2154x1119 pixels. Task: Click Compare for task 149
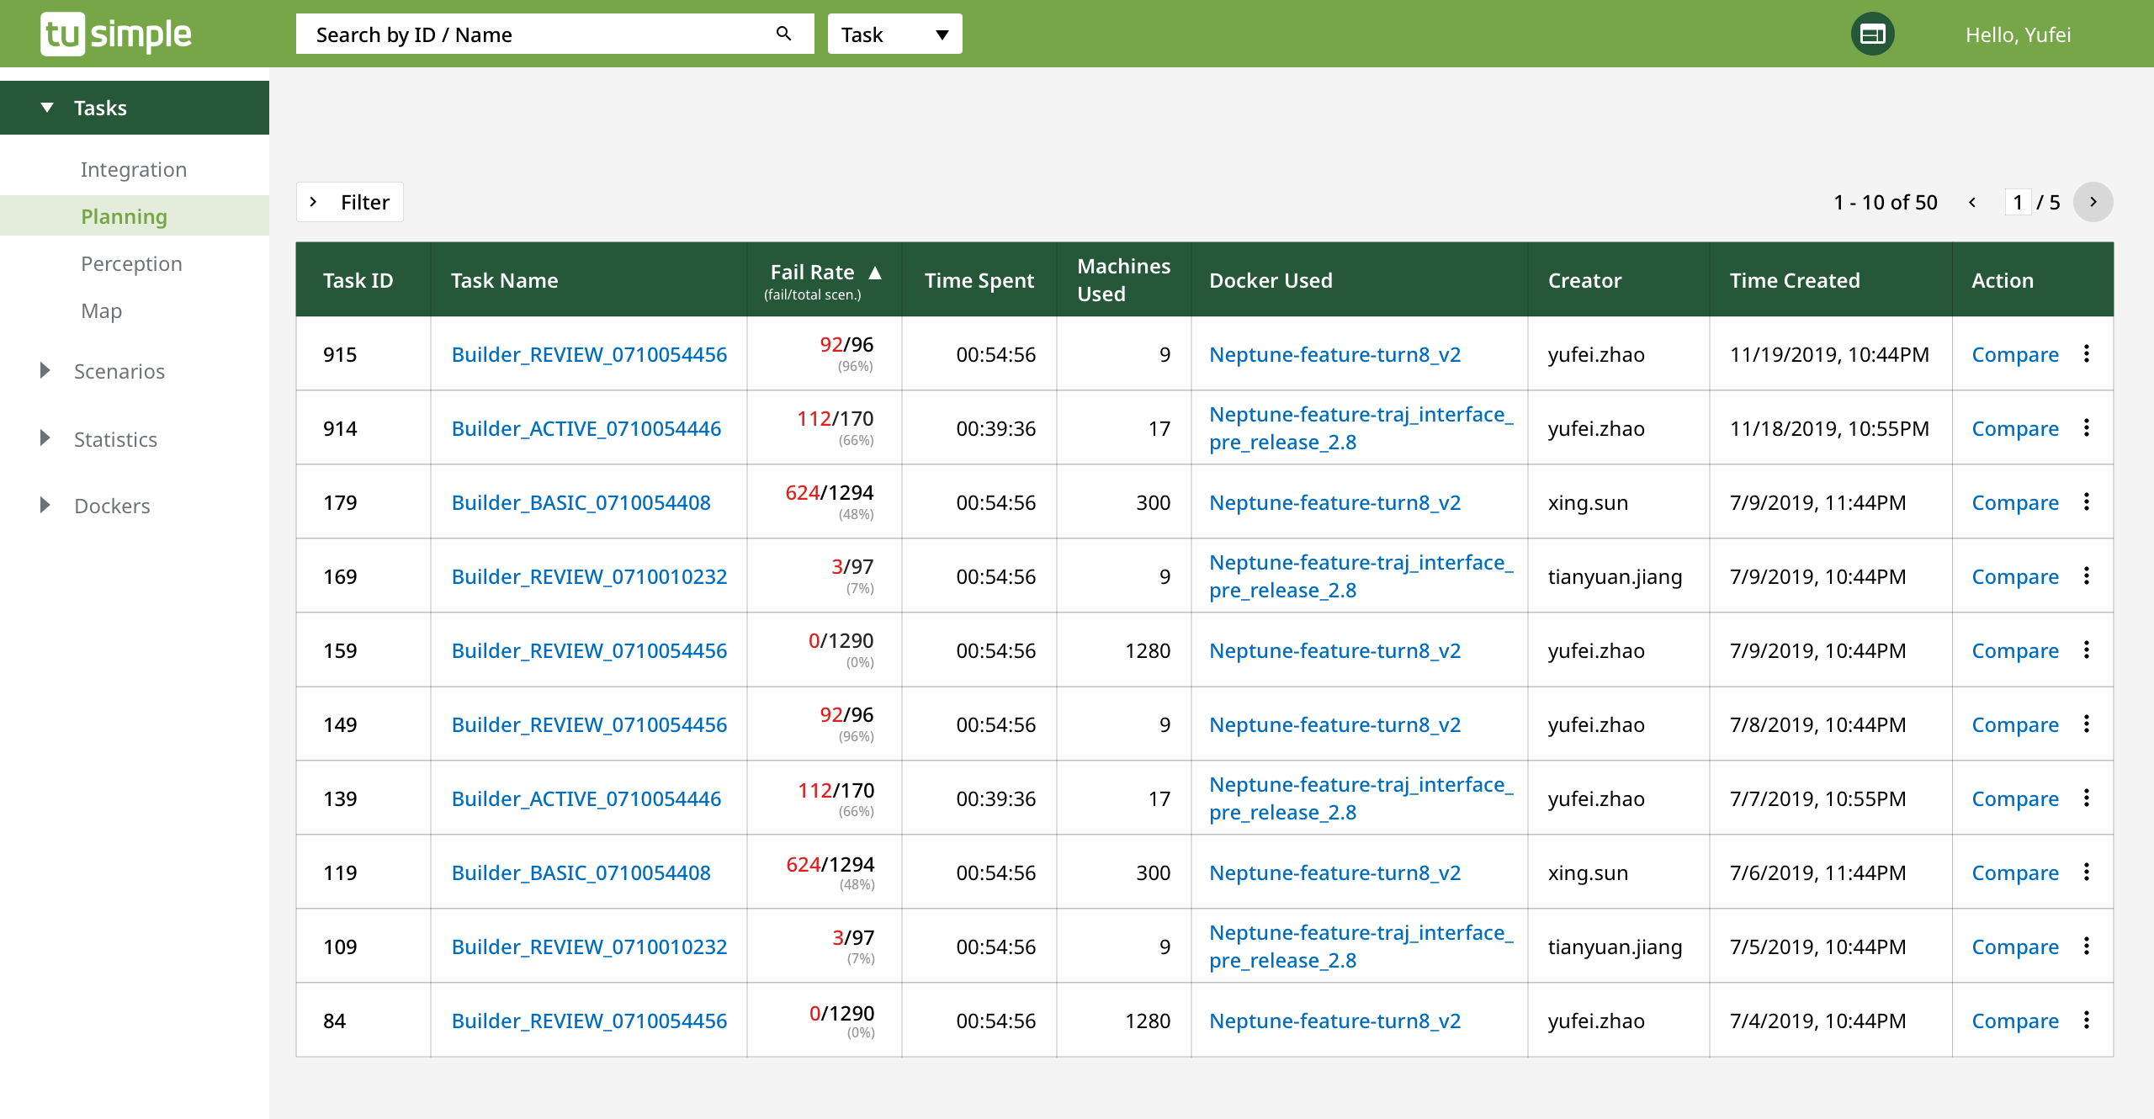[2015, 724]
